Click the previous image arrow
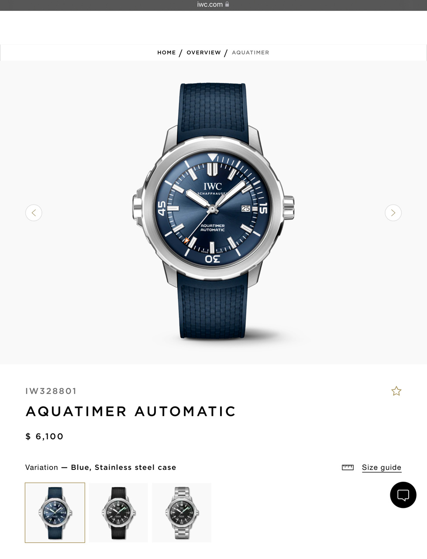The width and height of the screenshot is (427, 559). point(34,213)
